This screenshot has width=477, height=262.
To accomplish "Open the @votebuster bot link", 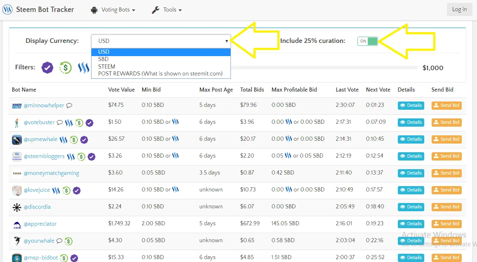I will click(39, 122).
